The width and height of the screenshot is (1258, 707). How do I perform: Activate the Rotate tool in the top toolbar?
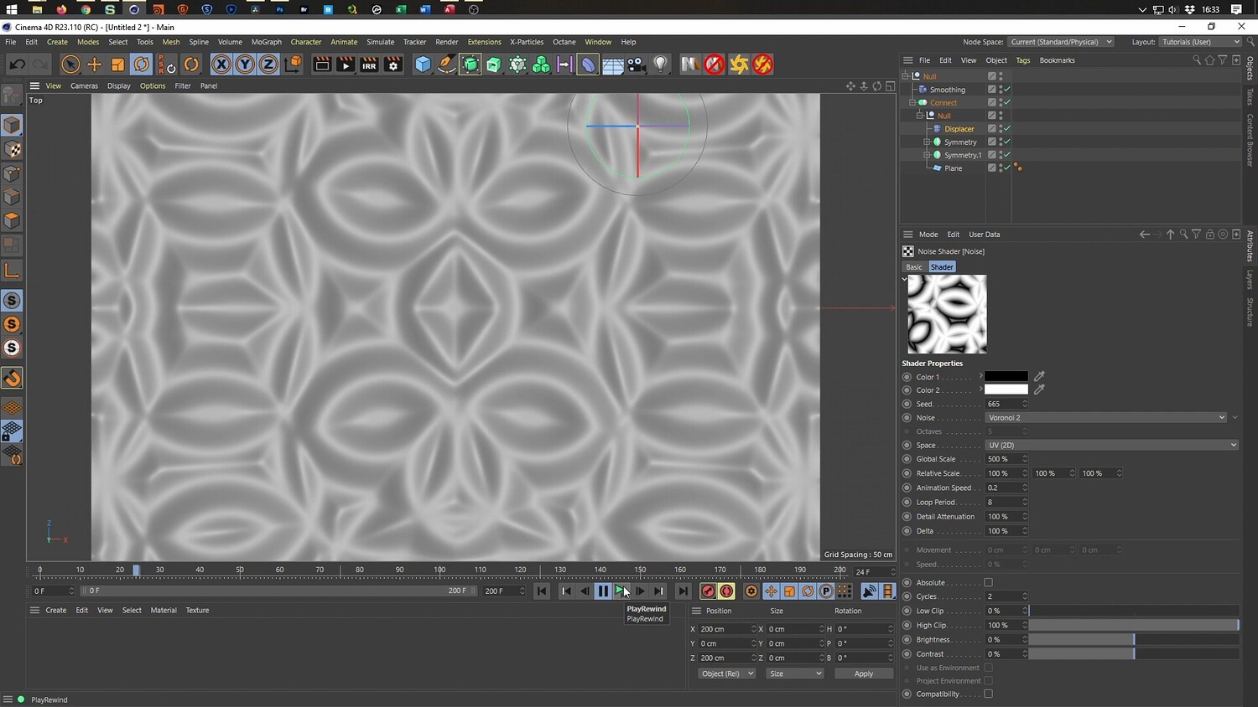tap(142, 65)
